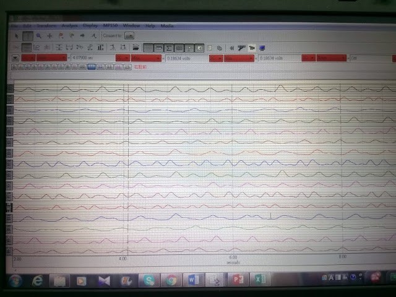Click the sigma icon in the toolbar
The height and width of the screenshot is (297, 396).
pos(168,48)
